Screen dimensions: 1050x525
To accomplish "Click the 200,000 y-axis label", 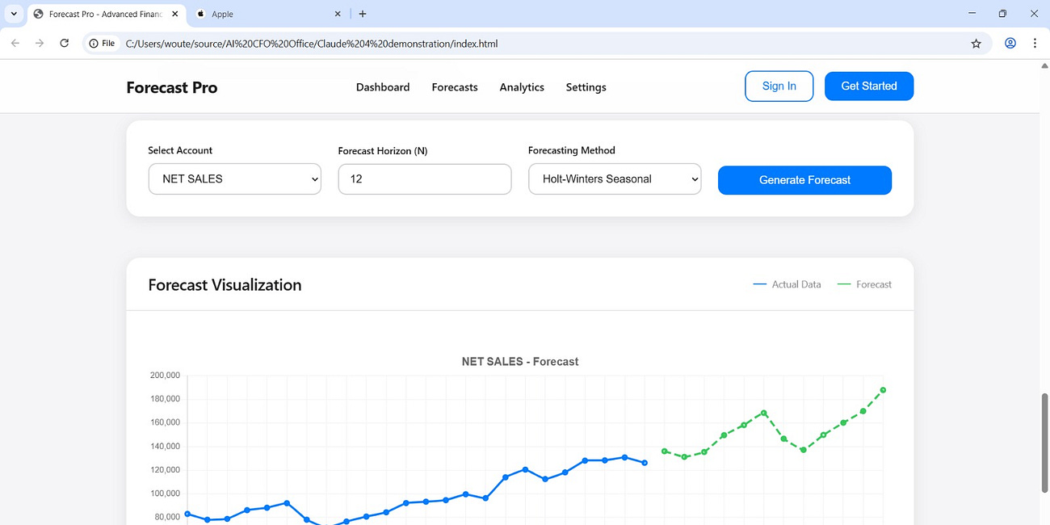I will coord(165,376).
